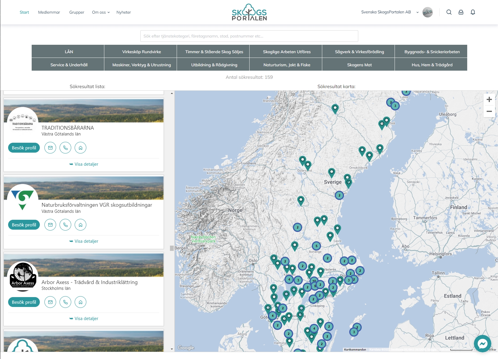Open the notifications bell icon
Image resolution: width=498 pixels, height=359 pixels.
pyautogui.click(x=473, y=12)
